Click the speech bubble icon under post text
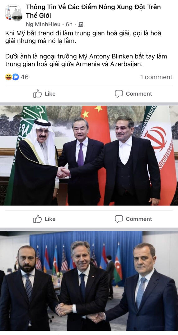This screenshot has width=178, height=335. tap(119, 93)
